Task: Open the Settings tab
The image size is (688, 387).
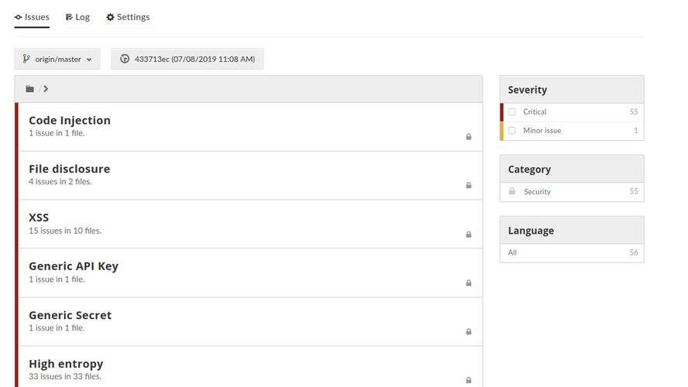Action: 128,17
